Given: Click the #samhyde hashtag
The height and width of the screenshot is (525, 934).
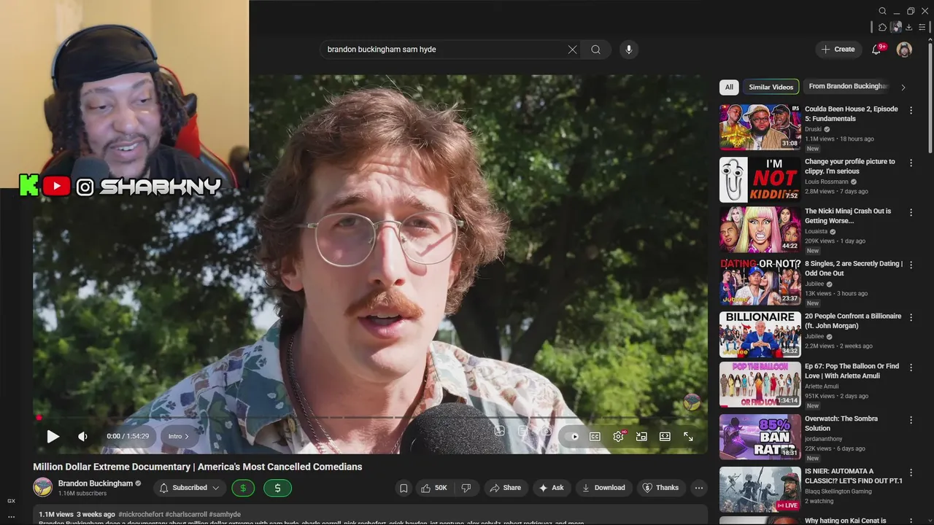Looking at the screenshot, I should point(225,514).
